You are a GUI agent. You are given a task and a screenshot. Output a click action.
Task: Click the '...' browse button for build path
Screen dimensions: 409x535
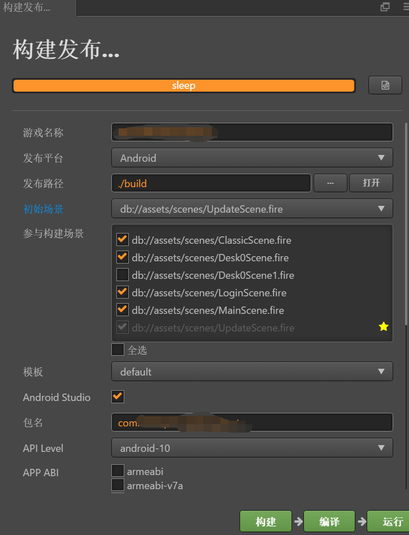click(x=330, y=183)
